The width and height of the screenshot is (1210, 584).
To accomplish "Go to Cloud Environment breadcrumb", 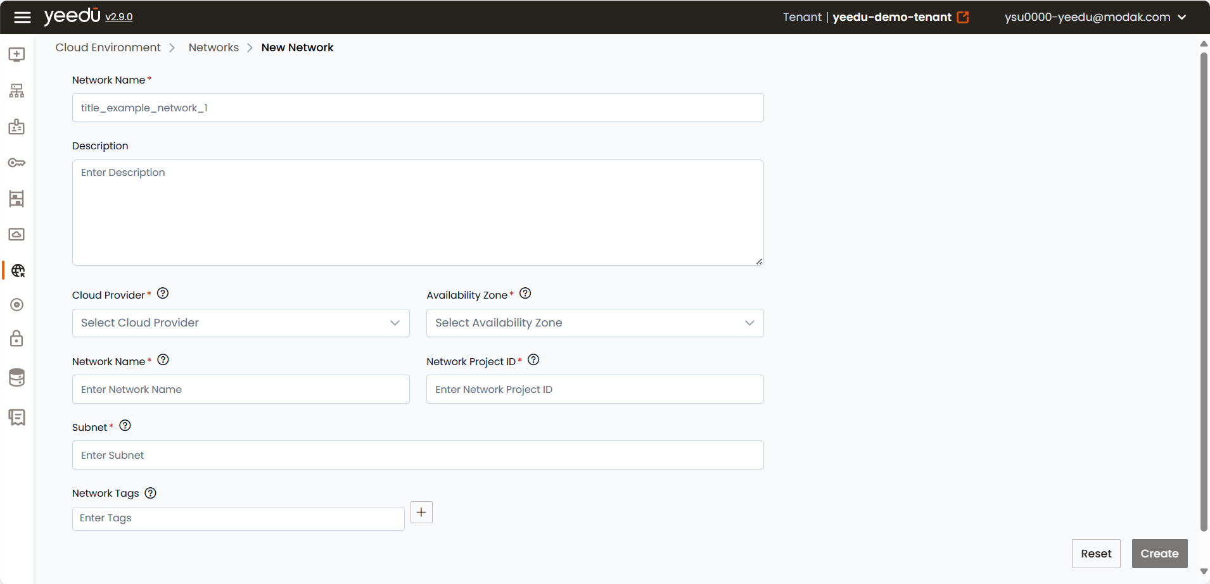I will 108,47.
